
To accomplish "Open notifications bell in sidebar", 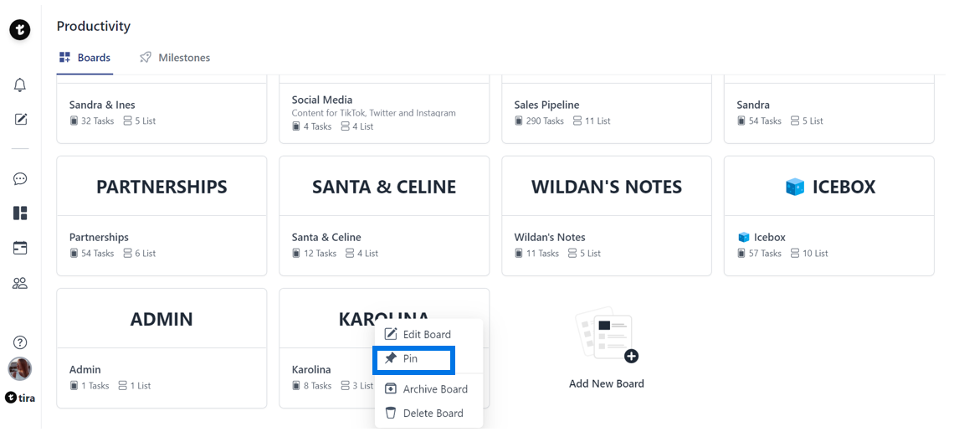I will tap(20, 85).
